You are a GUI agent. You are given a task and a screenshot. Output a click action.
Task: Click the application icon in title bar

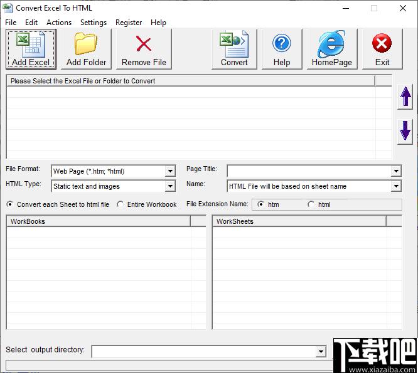7,8
